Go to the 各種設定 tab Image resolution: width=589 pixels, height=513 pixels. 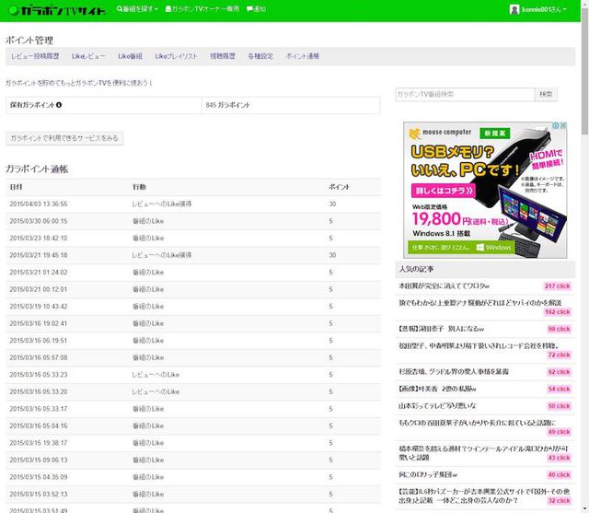click(x=260, y=56)
